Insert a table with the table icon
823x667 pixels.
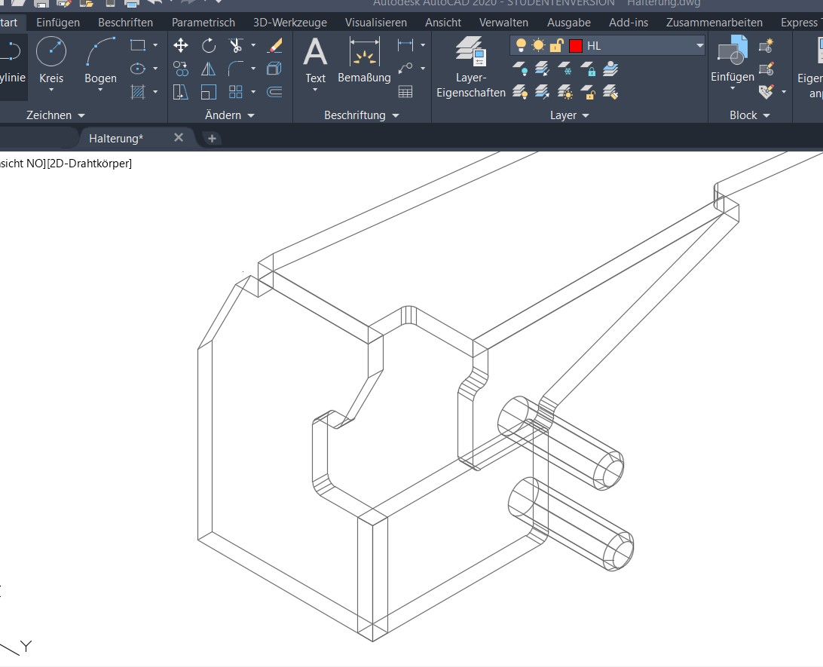[405, 92]
